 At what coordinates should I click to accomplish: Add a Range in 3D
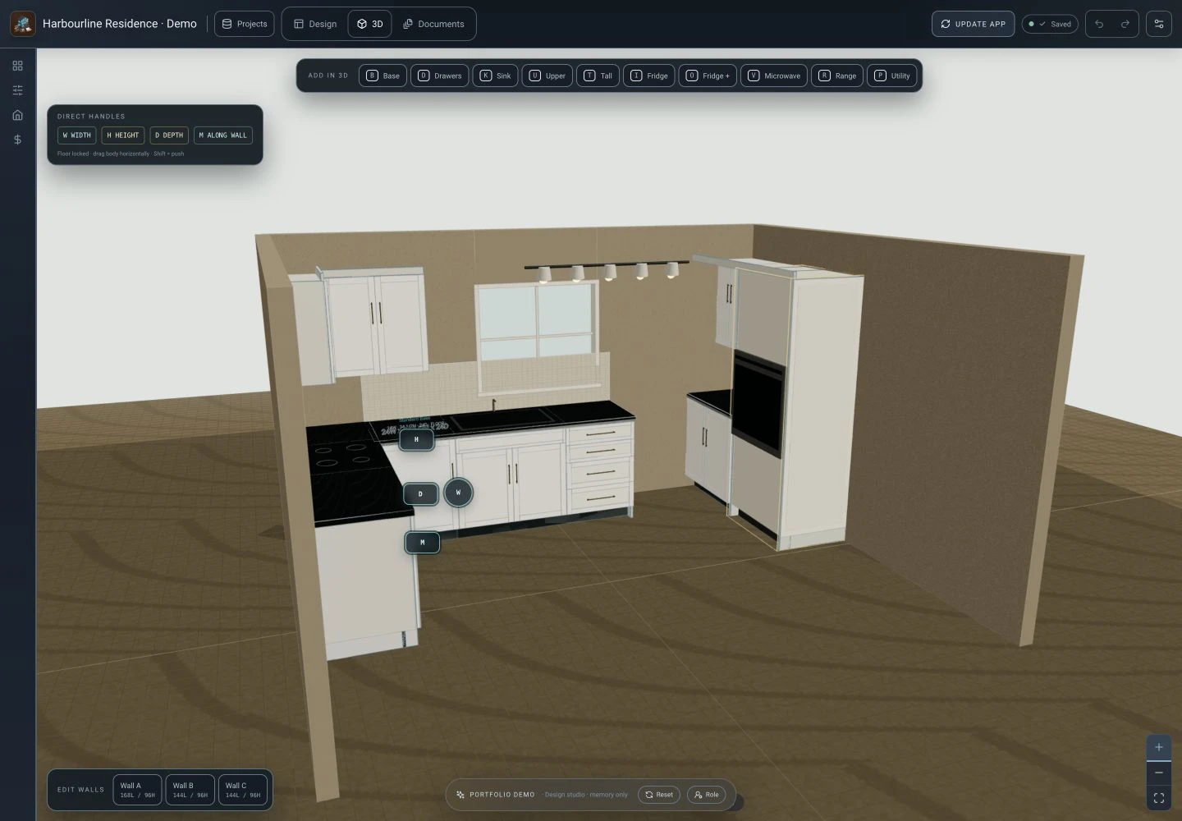(x=837, y=76)
